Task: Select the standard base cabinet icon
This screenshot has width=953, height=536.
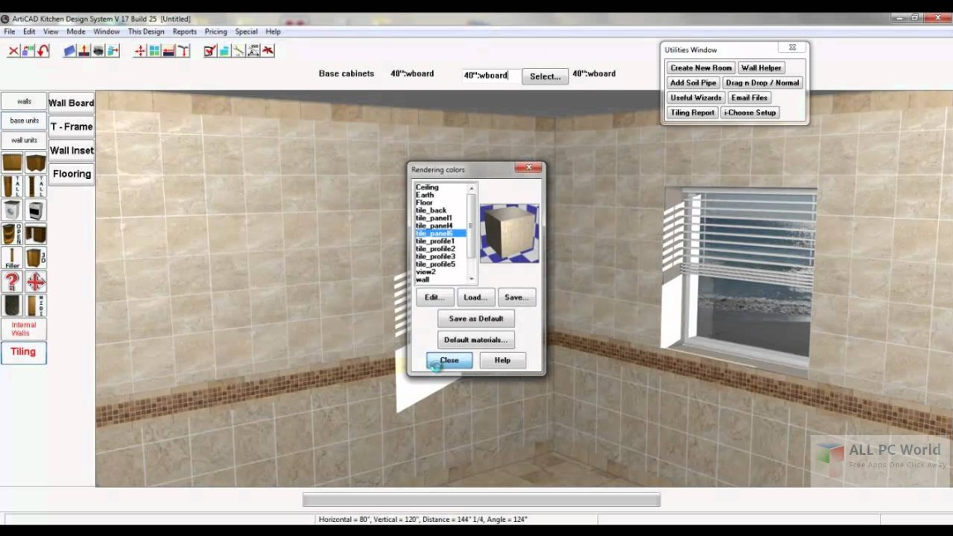Action: (12, 163)
